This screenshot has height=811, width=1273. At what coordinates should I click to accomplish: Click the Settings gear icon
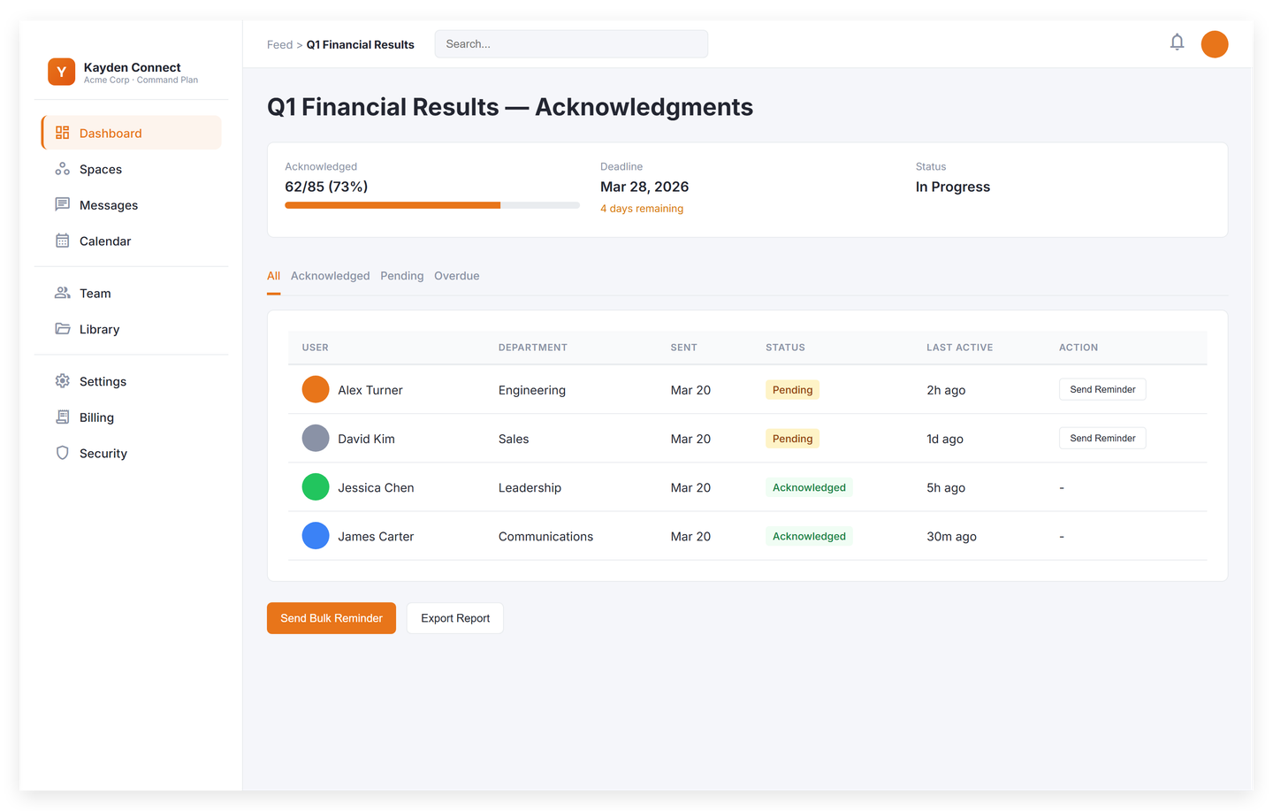(62, 381)
